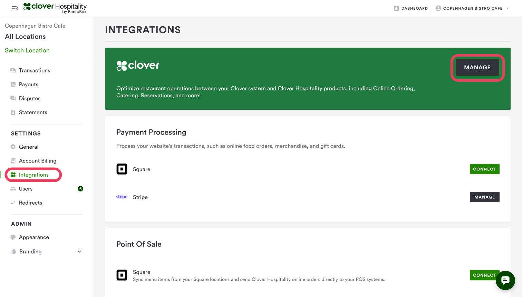
Task: Expand the Branding submenu chevron
Action: point(79,251)
